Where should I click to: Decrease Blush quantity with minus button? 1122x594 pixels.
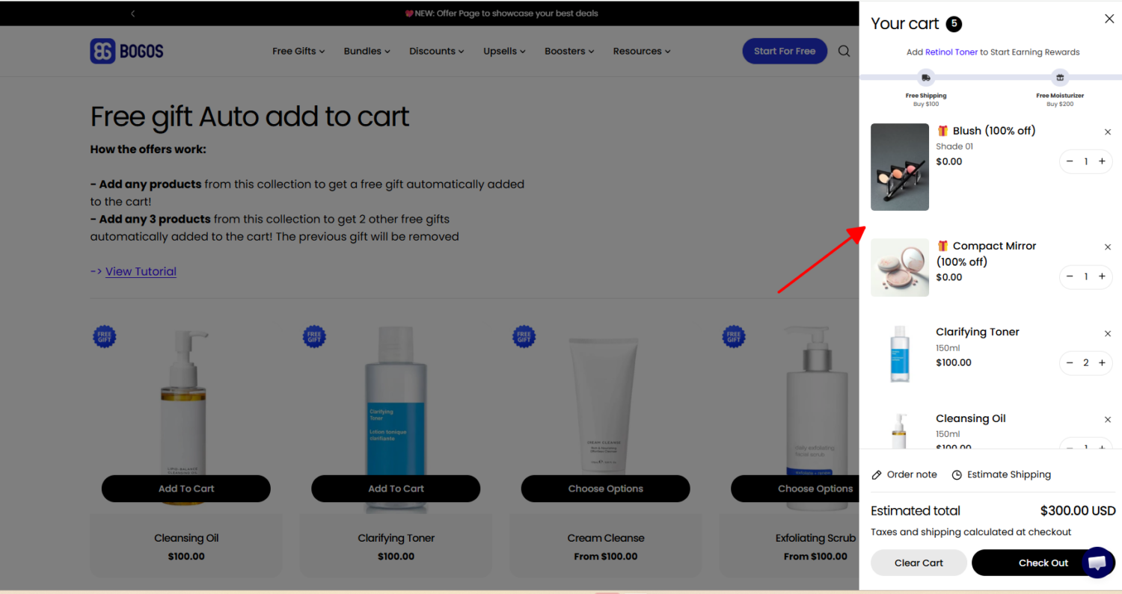(x=1070, y=161)
